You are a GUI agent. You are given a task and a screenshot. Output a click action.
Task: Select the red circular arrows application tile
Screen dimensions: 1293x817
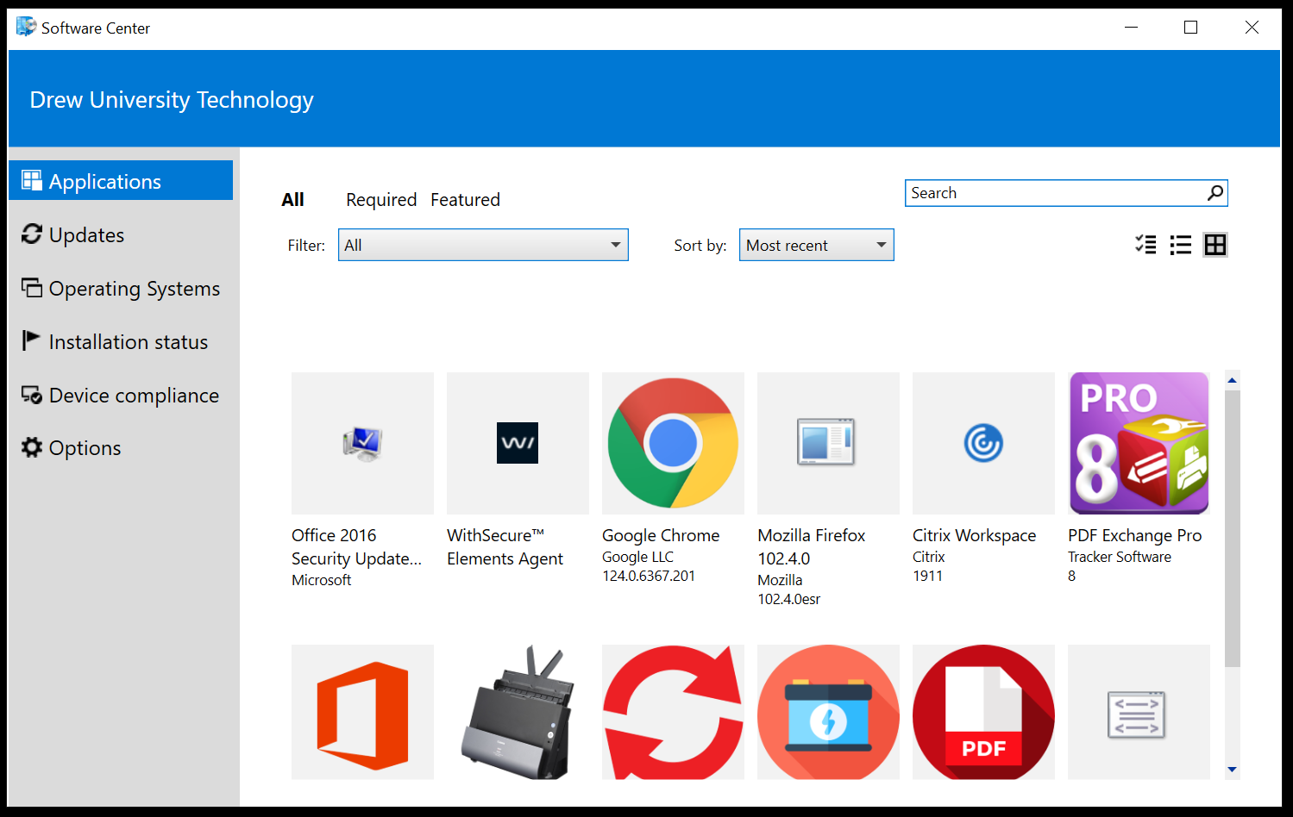point(673,712)
